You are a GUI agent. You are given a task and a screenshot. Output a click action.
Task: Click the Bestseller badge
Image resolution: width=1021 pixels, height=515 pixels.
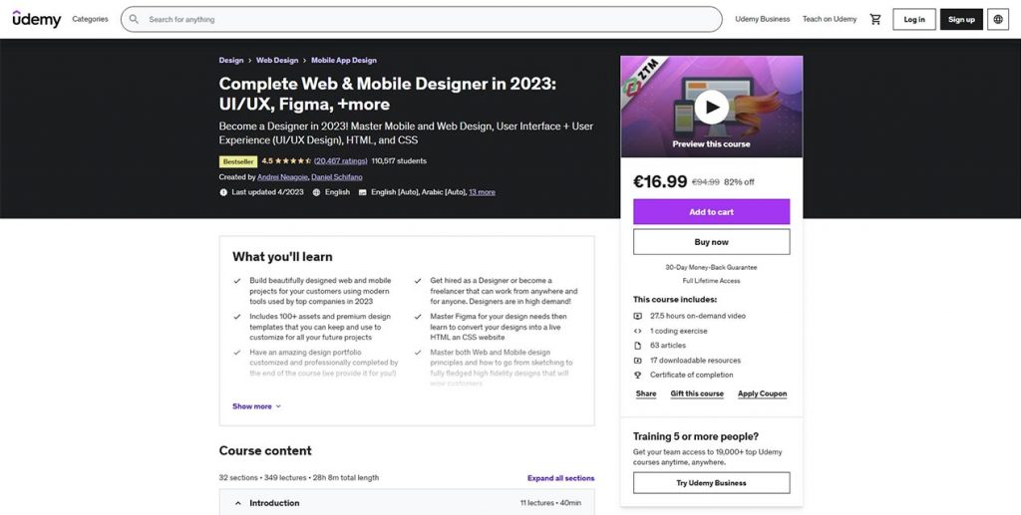[238, 161]
